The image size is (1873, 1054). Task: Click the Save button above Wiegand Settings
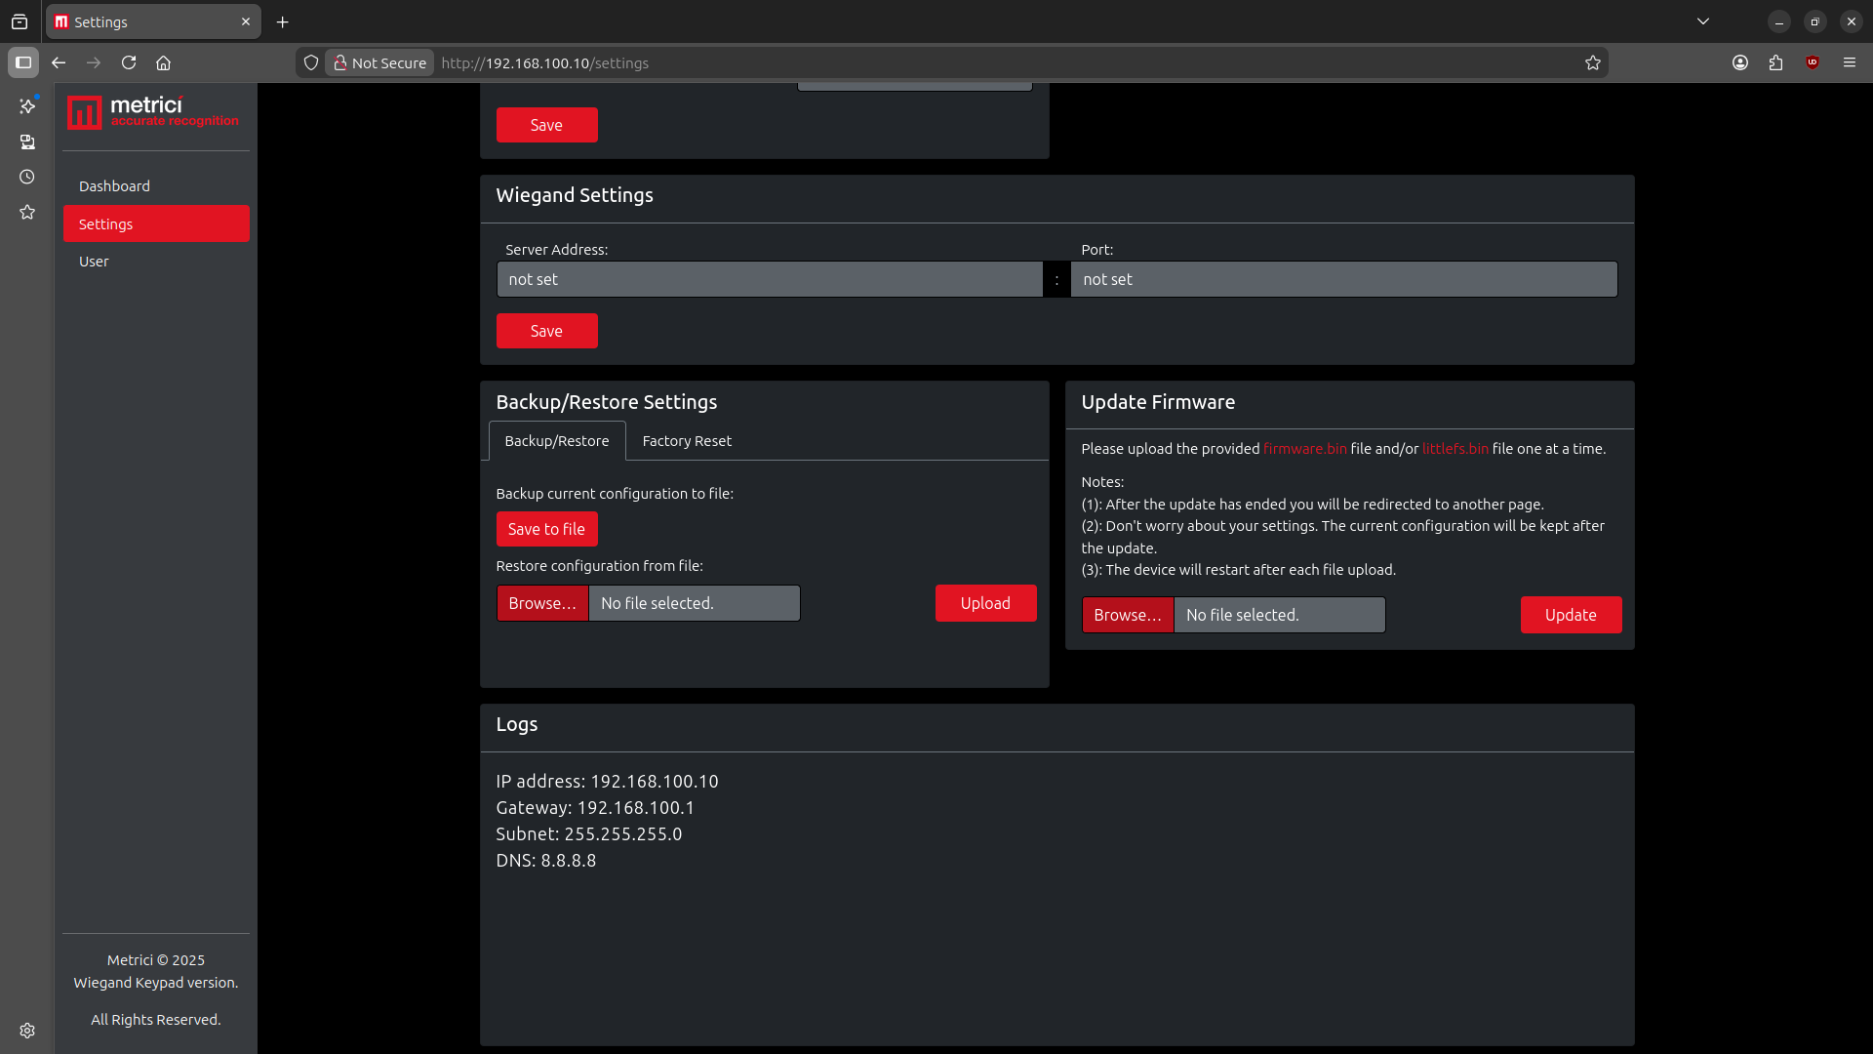pos(546,125)
